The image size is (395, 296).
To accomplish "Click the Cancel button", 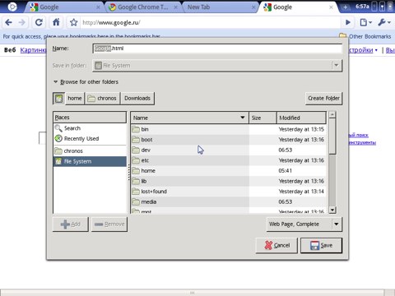I will (x=276, y=245).
